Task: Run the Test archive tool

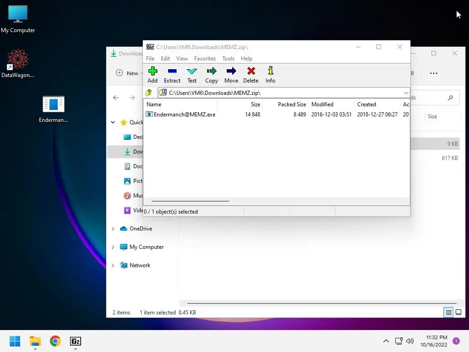Action: coord(192,75)
